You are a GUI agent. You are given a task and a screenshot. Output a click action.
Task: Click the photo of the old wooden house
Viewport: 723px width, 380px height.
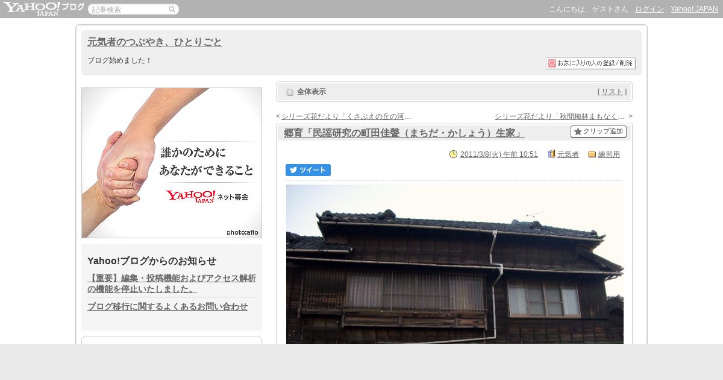point(455,264)
